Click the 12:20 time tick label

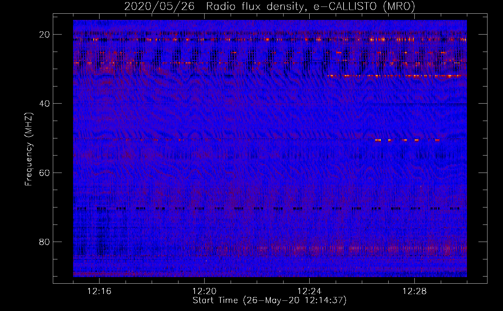[205, 291]
